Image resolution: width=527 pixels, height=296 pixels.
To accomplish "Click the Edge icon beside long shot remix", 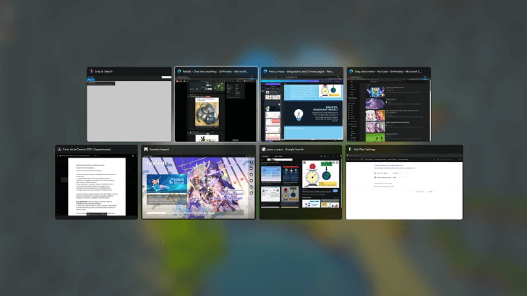I will (351, 71).
